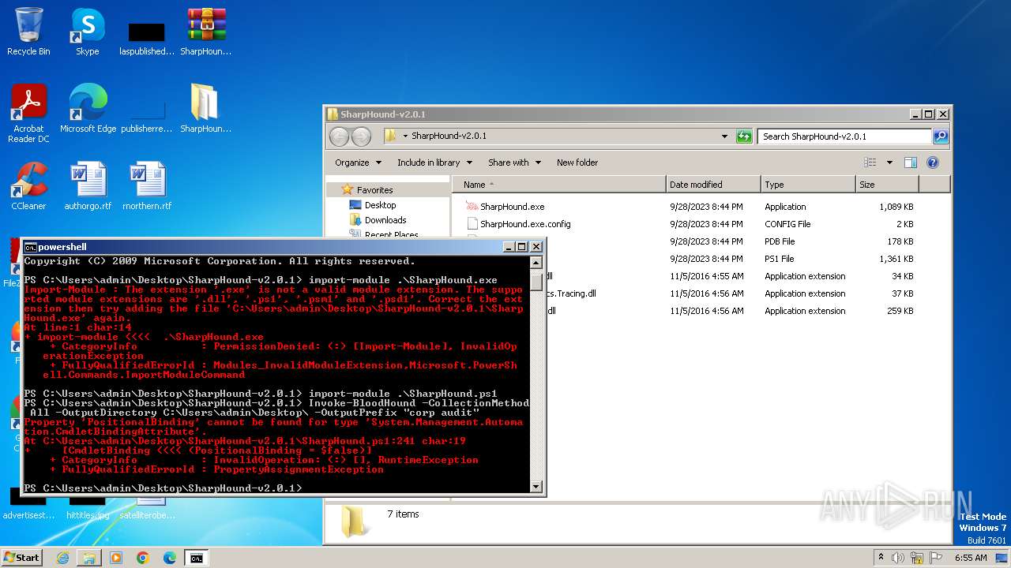Sort files by Type column

[808, 185]
